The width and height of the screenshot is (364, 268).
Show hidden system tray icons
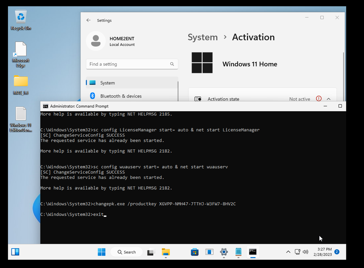(x=288, y=252)
